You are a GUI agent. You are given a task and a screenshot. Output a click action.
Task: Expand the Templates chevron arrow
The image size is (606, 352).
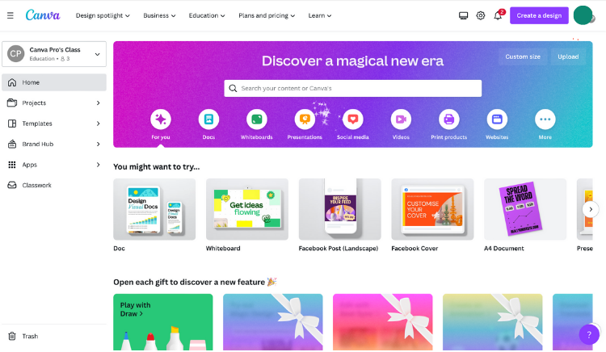pos(98,124)
